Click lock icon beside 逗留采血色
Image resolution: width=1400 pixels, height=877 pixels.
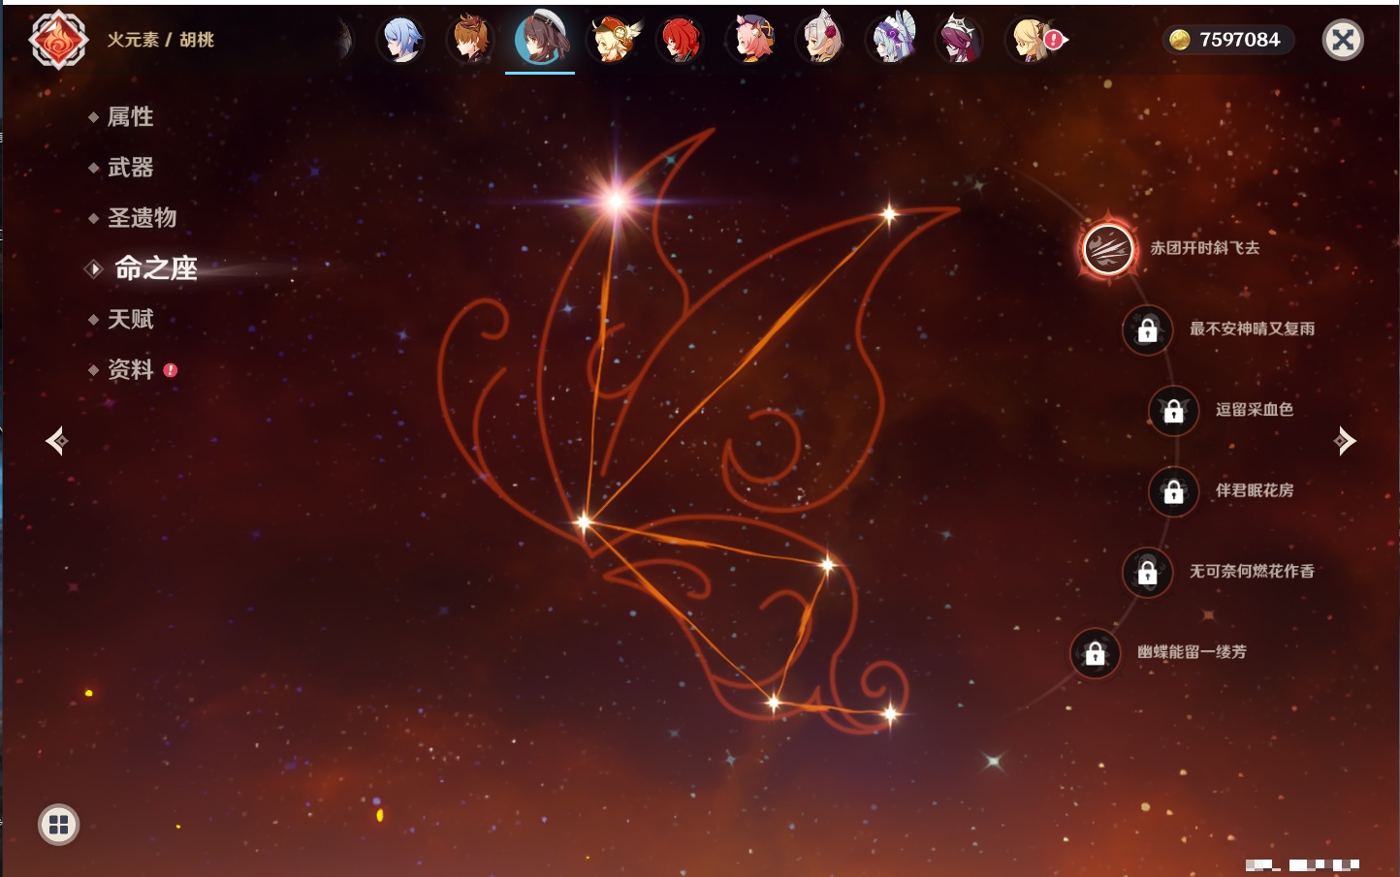pos(1173,411)
